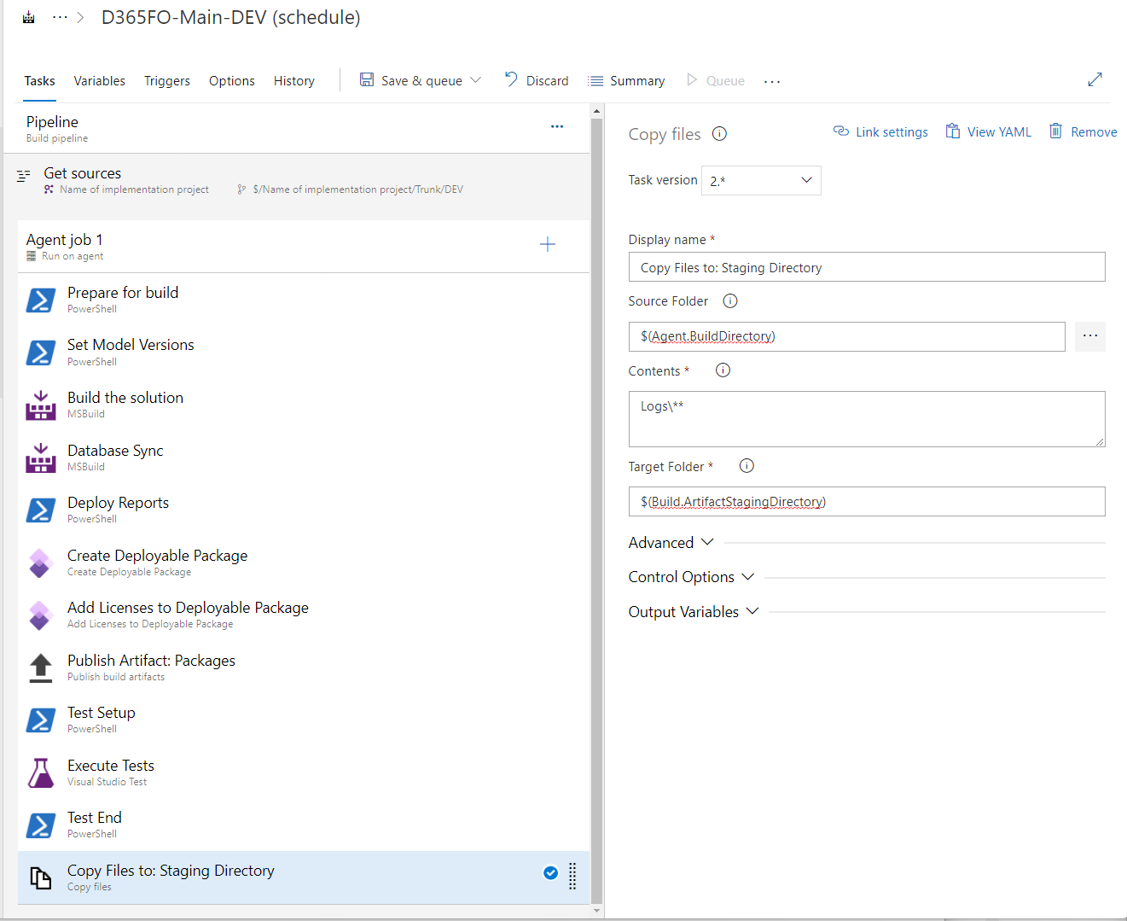This screenshot has height=921, width=1127.
Task: Remove the Copy files task
Action: click(1083, 131)
